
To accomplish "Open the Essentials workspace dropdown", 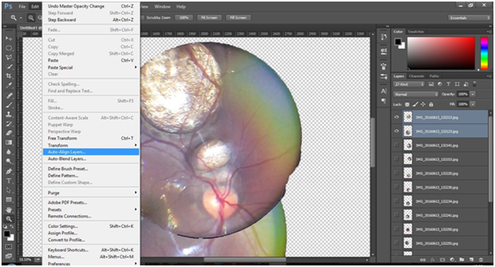I will [x=469, y=18].
